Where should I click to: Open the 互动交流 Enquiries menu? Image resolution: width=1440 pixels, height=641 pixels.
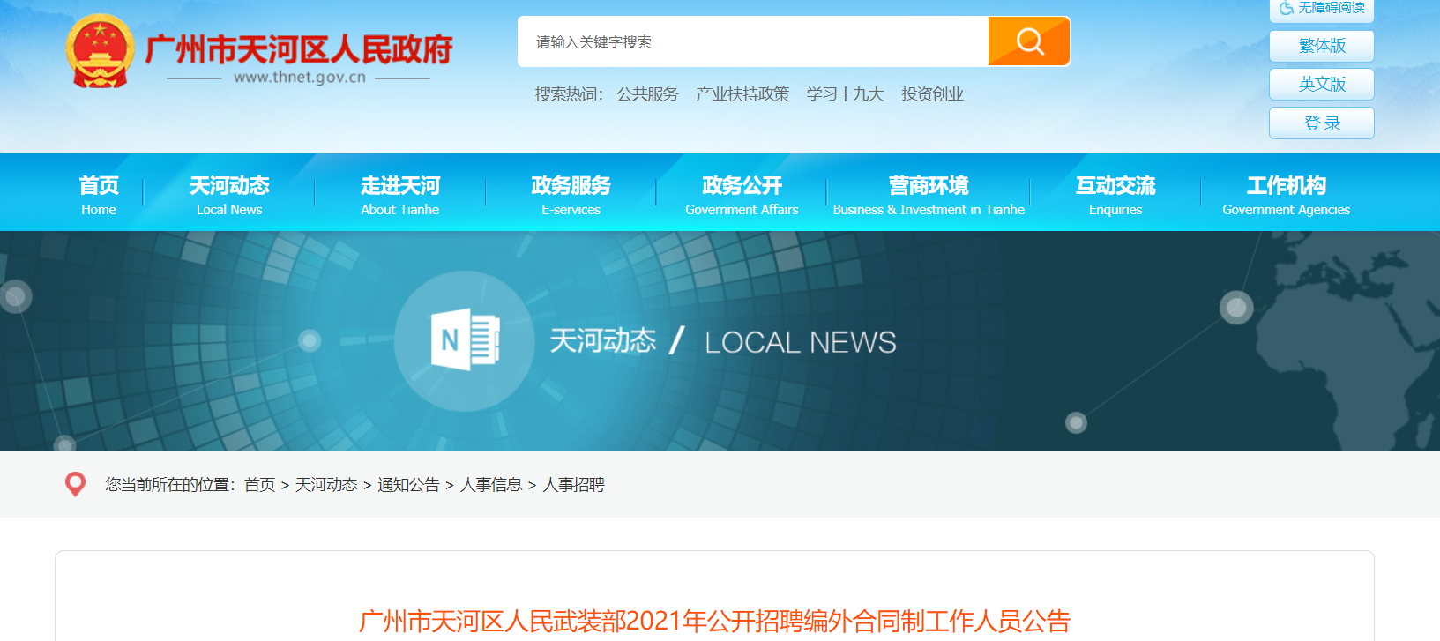point(1115,195)
